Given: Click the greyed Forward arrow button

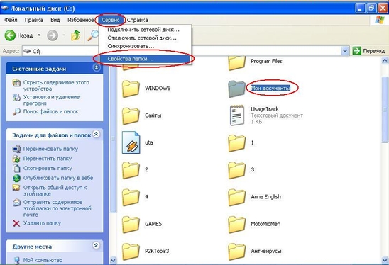Looking at the screenshot, I should pos(53,35).
